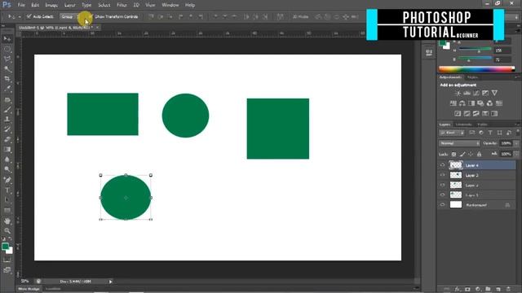Select the Move tool

point(7,39)
